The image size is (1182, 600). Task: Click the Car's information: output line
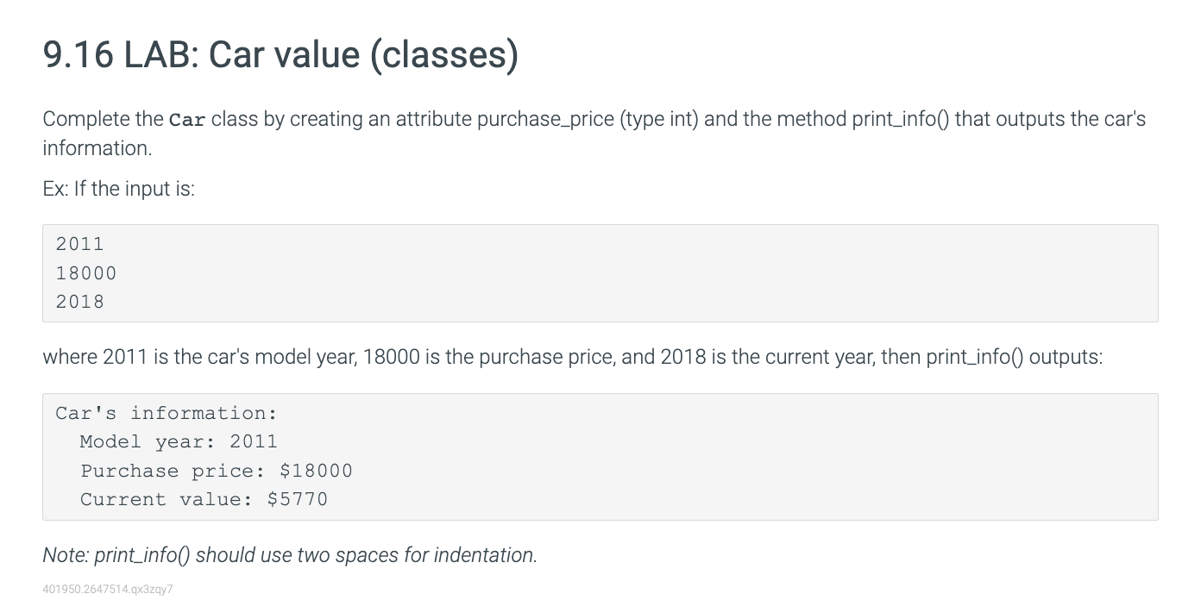(167, 413)
